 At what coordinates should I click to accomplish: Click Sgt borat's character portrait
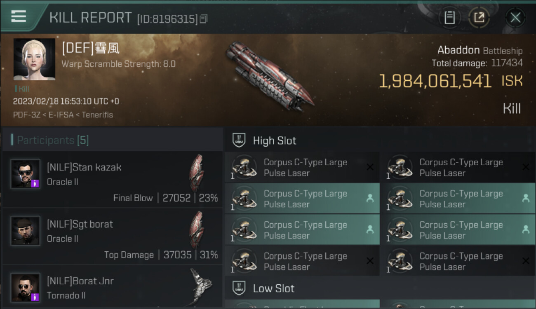coord(26,231)
